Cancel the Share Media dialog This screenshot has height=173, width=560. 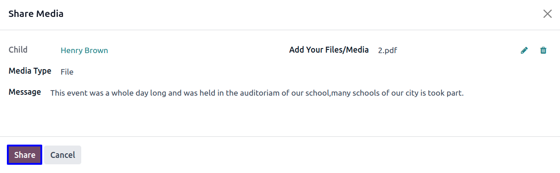63,155
